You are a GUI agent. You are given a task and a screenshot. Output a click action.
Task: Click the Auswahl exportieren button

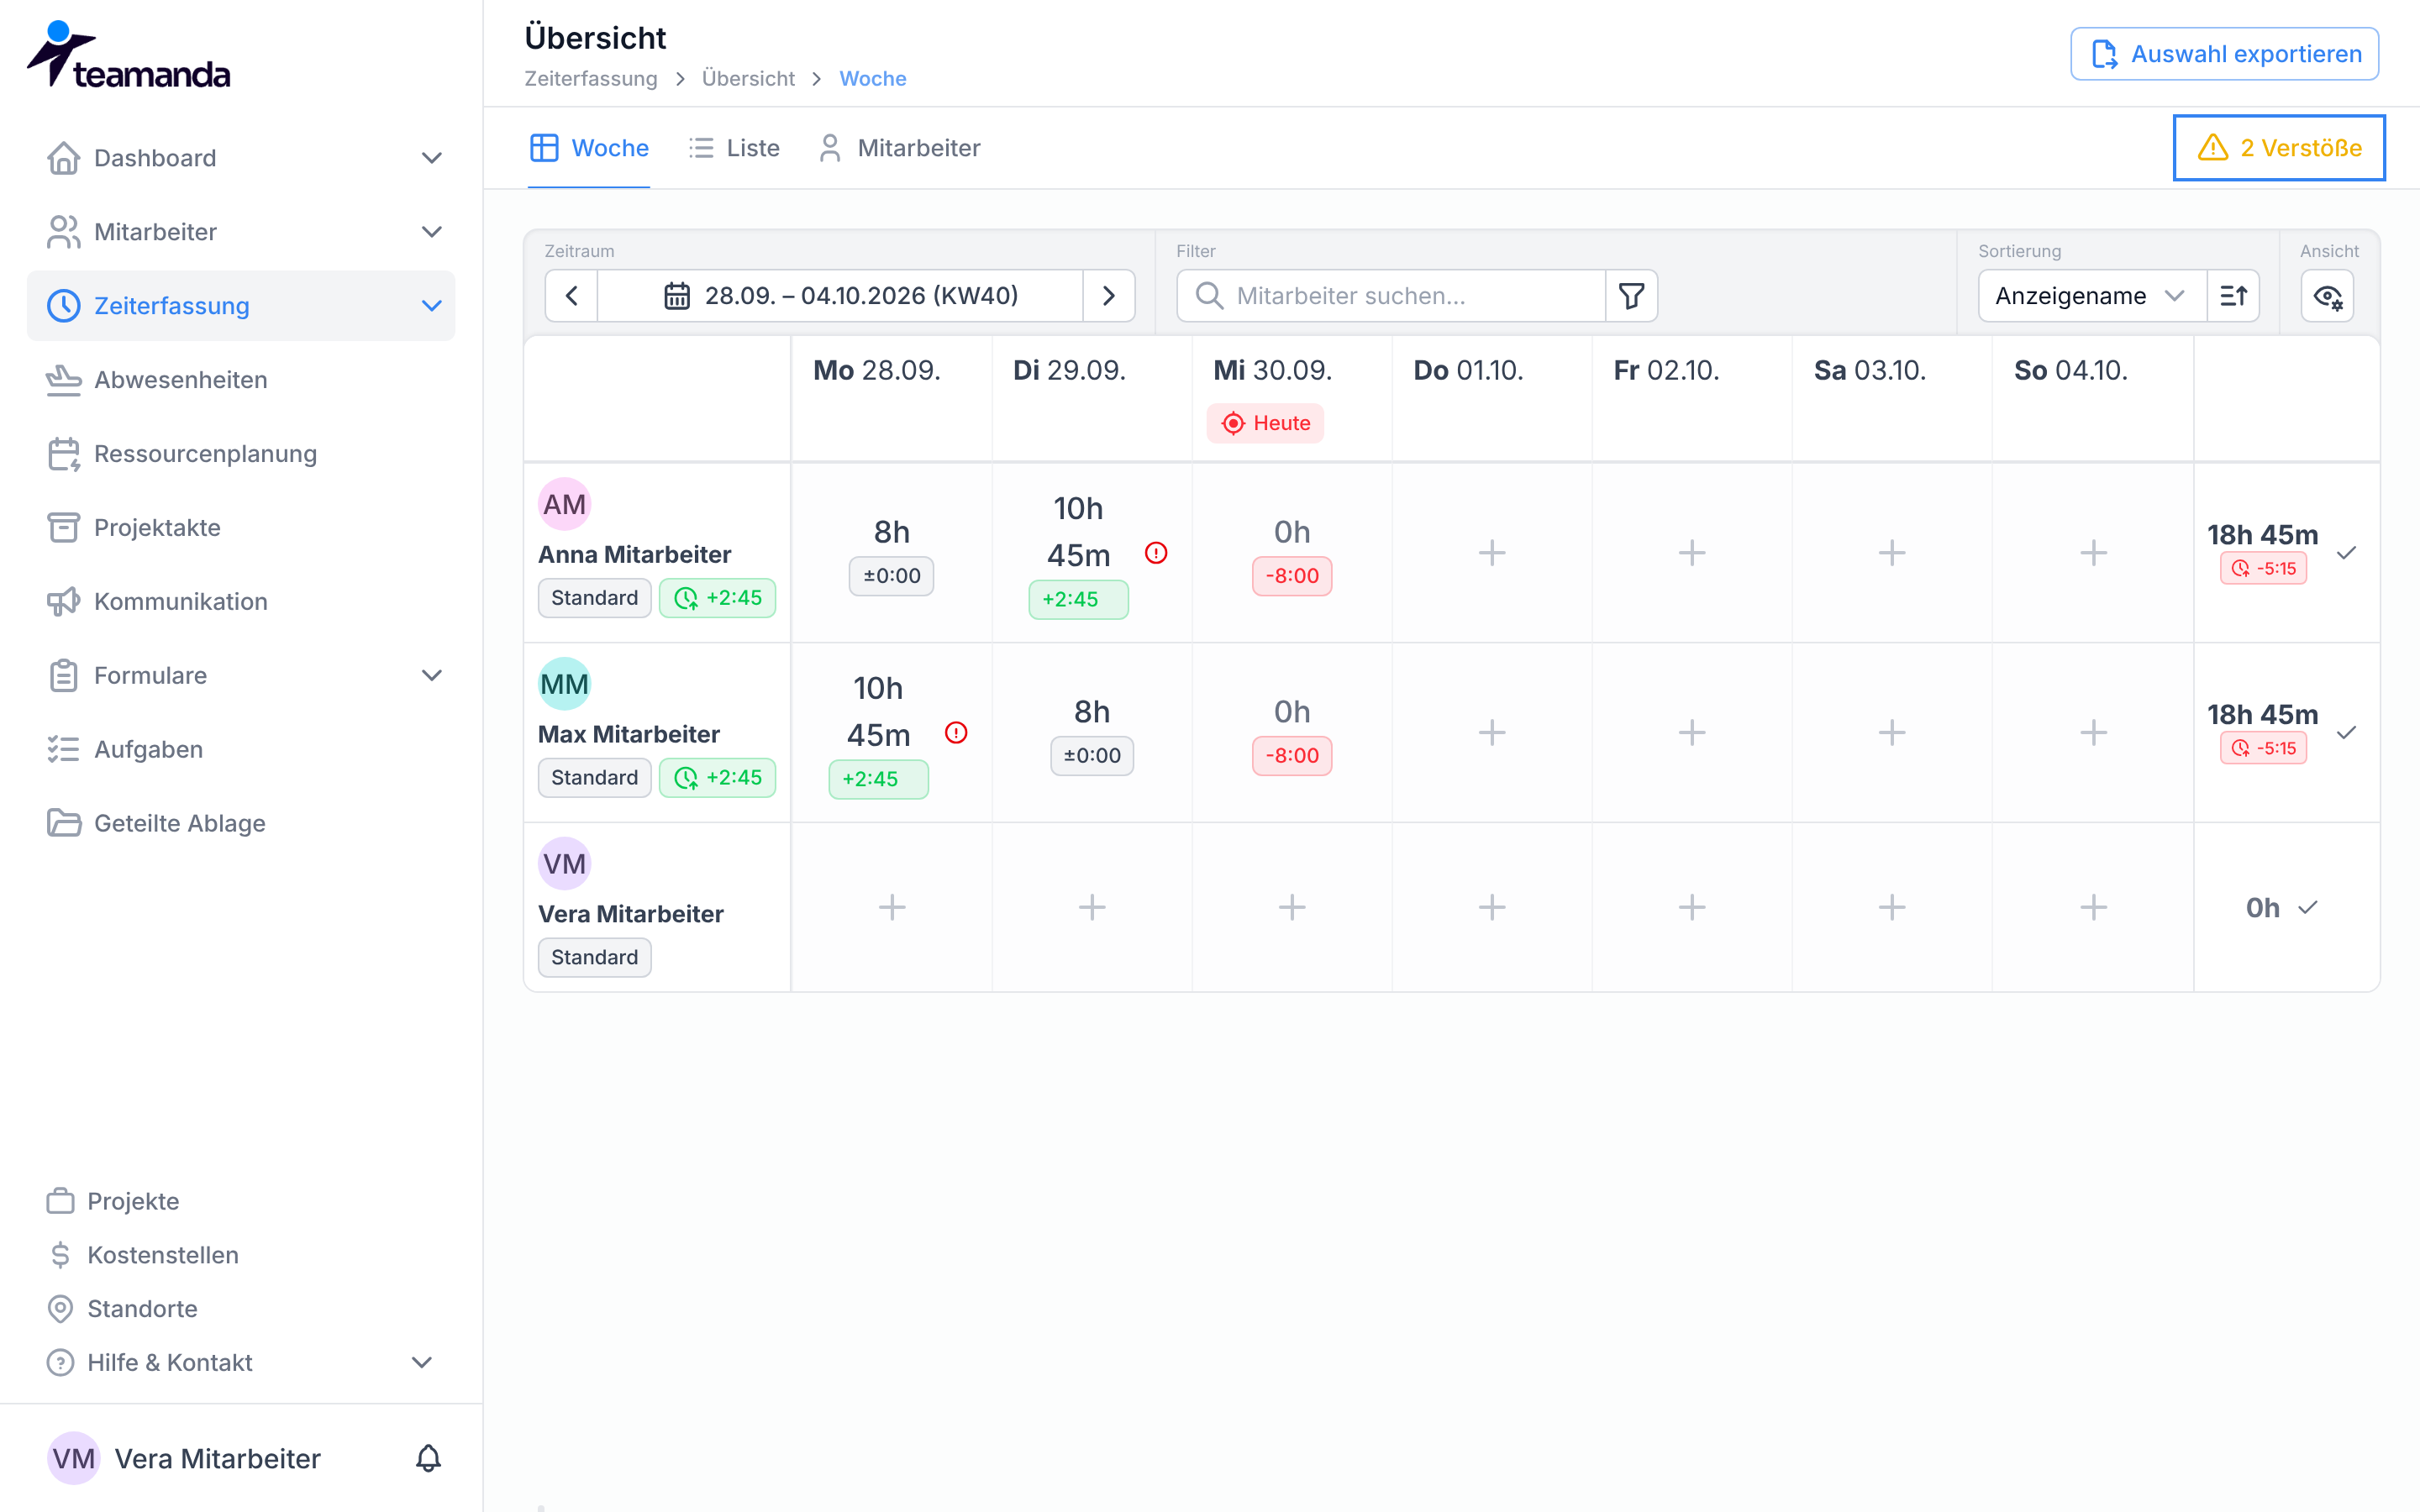(x=2224, y=54)
